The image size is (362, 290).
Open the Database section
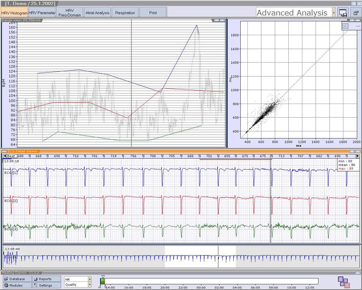(x=17, y=279)
